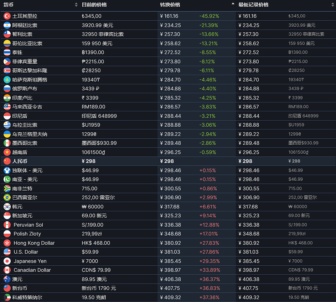The width and height of the screenshot is (336, 302).
Task: Click the U.S. Dollar flag icon
Action: click(7, 252)
